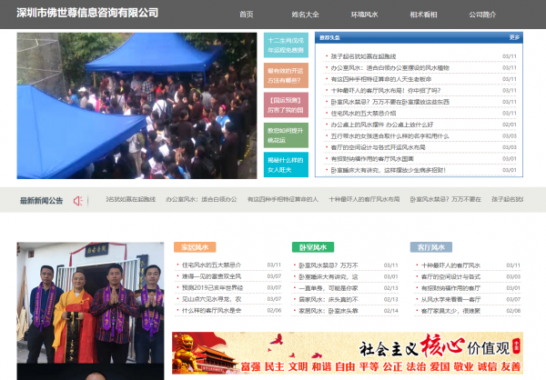Open the 首页 navigation menu item
Screen dimensions: 546x380
(x=247, y=14)
